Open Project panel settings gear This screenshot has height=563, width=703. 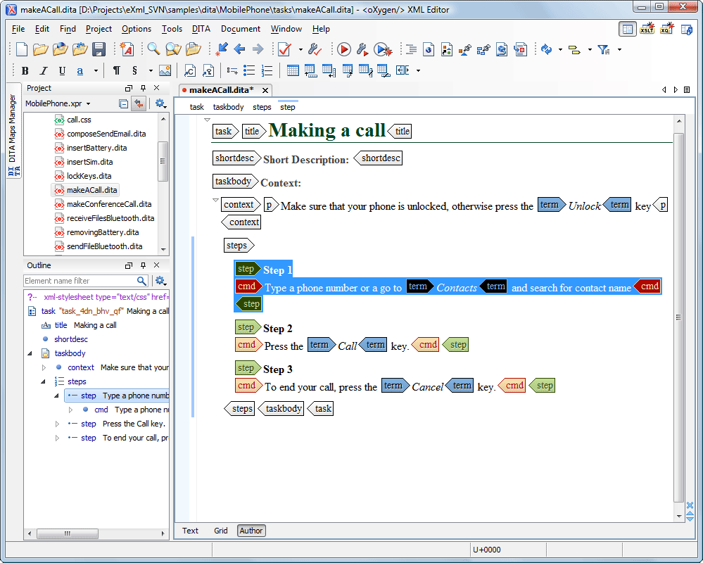click(x=160, y=103)
